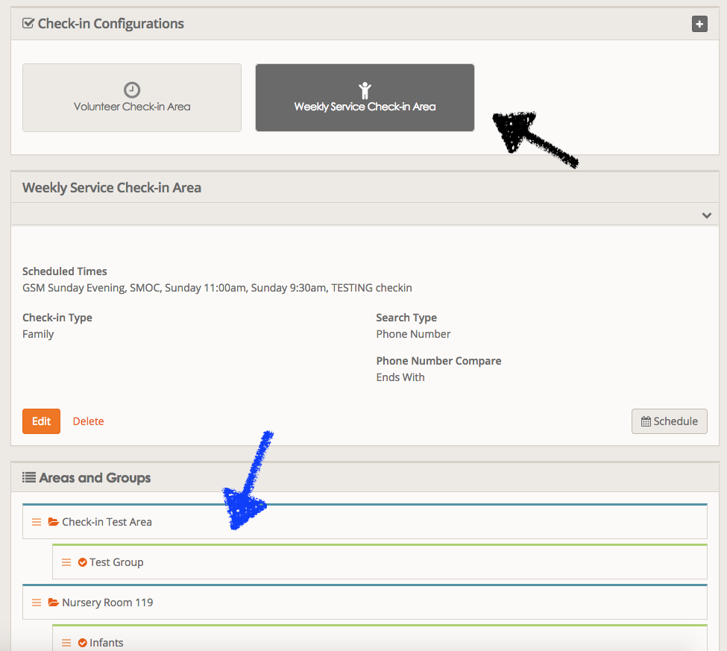Click the Test Group check-circle icon
This screenshot has width=727, height=651.
click(83, 562)
